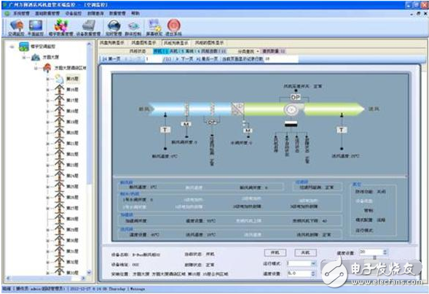Switch to the 风柜列表显示 tab

click(x=176, y=43)
